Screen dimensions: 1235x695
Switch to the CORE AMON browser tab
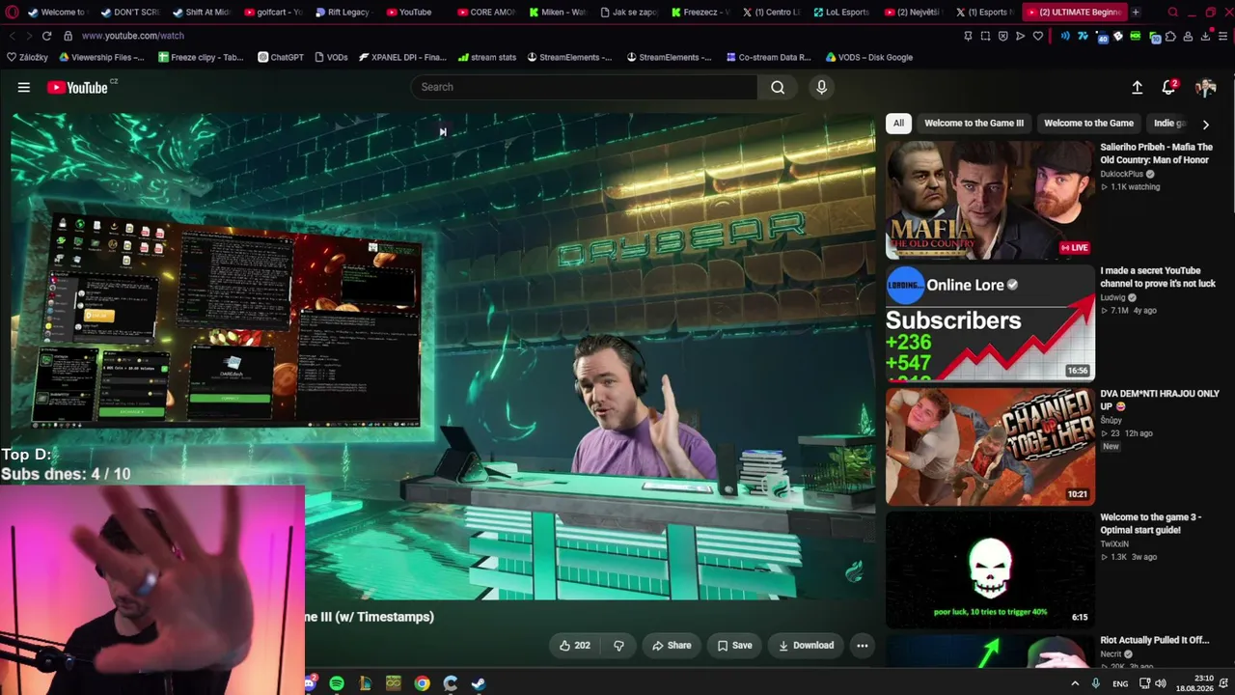coord(485,13)
